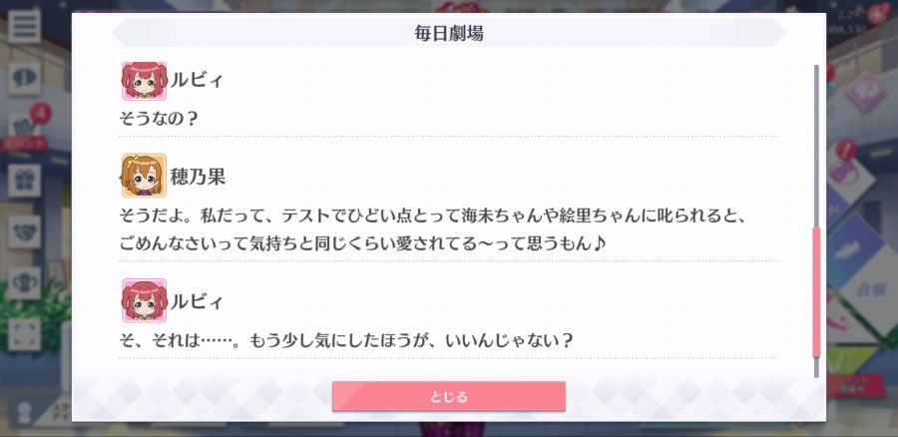
Task: Close the dialog with とじる button
Action: point(449,396)
